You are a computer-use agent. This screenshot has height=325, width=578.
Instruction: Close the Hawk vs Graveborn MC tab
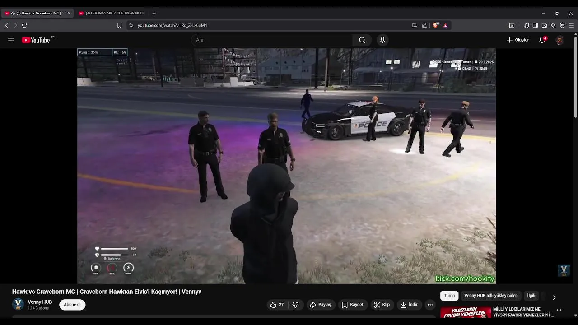69,13
